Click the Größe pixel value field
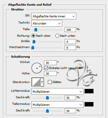Image resolution: width=108 pixels, height=118 pixels. click(70, 42)
